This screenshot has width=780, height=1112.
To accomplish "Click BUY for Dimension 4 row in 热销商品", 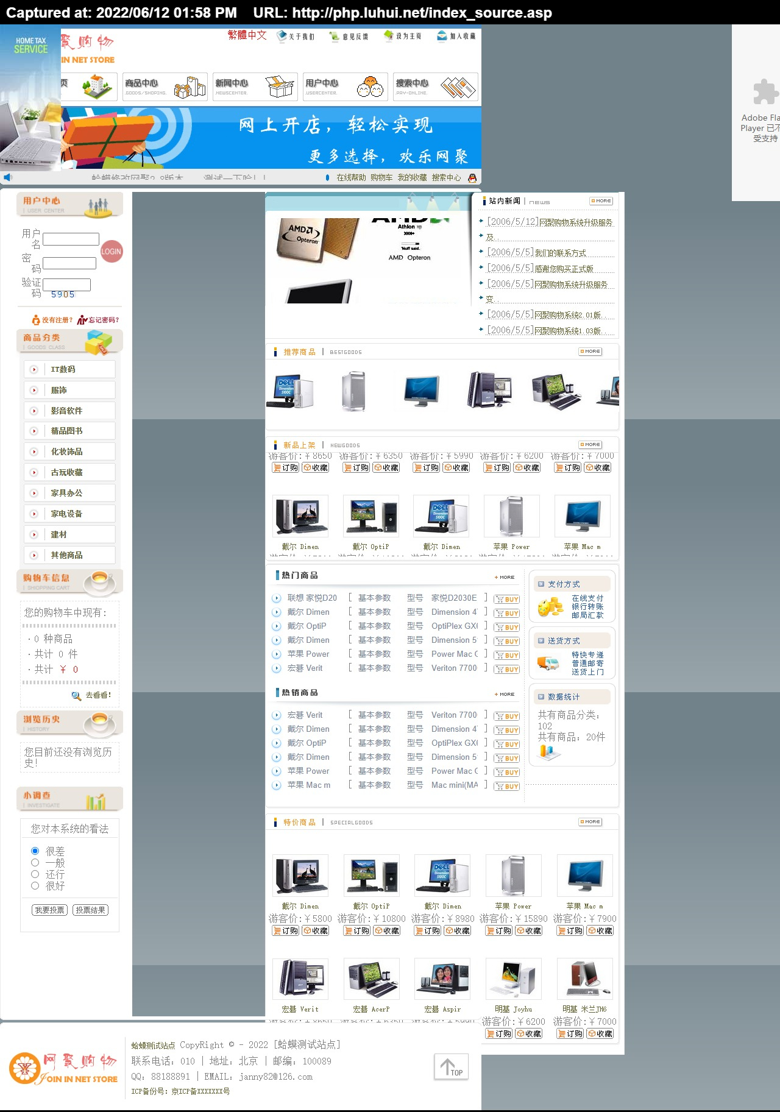I will pyautogui.click(x=506, y=731).
